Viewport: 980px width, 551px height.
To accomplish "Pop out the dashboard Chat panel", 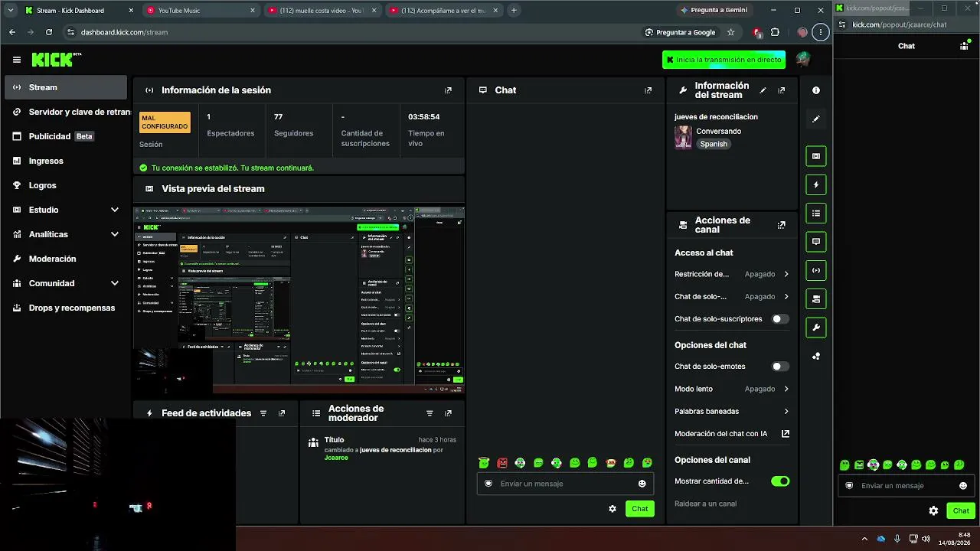I will tap(648, 90).
